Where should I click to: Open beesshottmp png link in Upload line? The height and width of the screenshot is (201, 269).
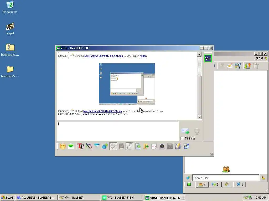103,111
